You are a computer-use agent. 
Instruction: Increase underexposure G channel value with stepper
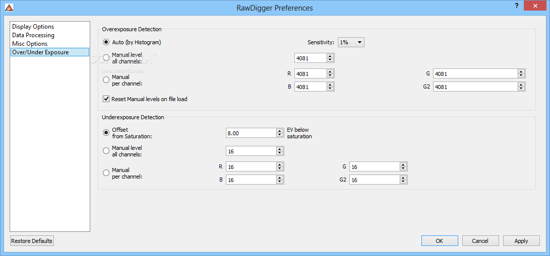click(403, 165)
